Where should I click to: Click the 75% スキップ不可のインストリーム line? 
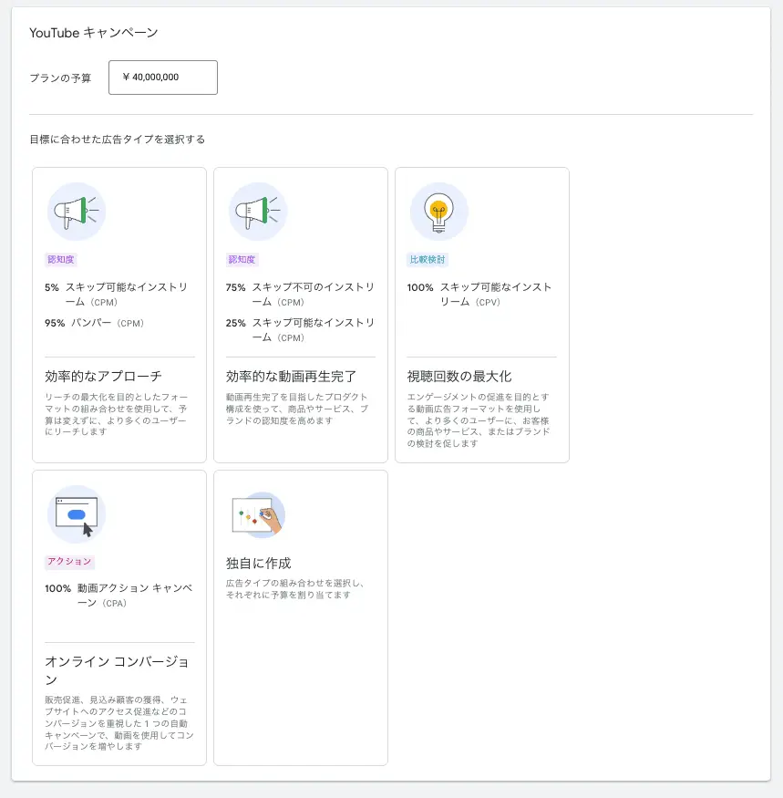pyautogui.click(x=300, y=294)
